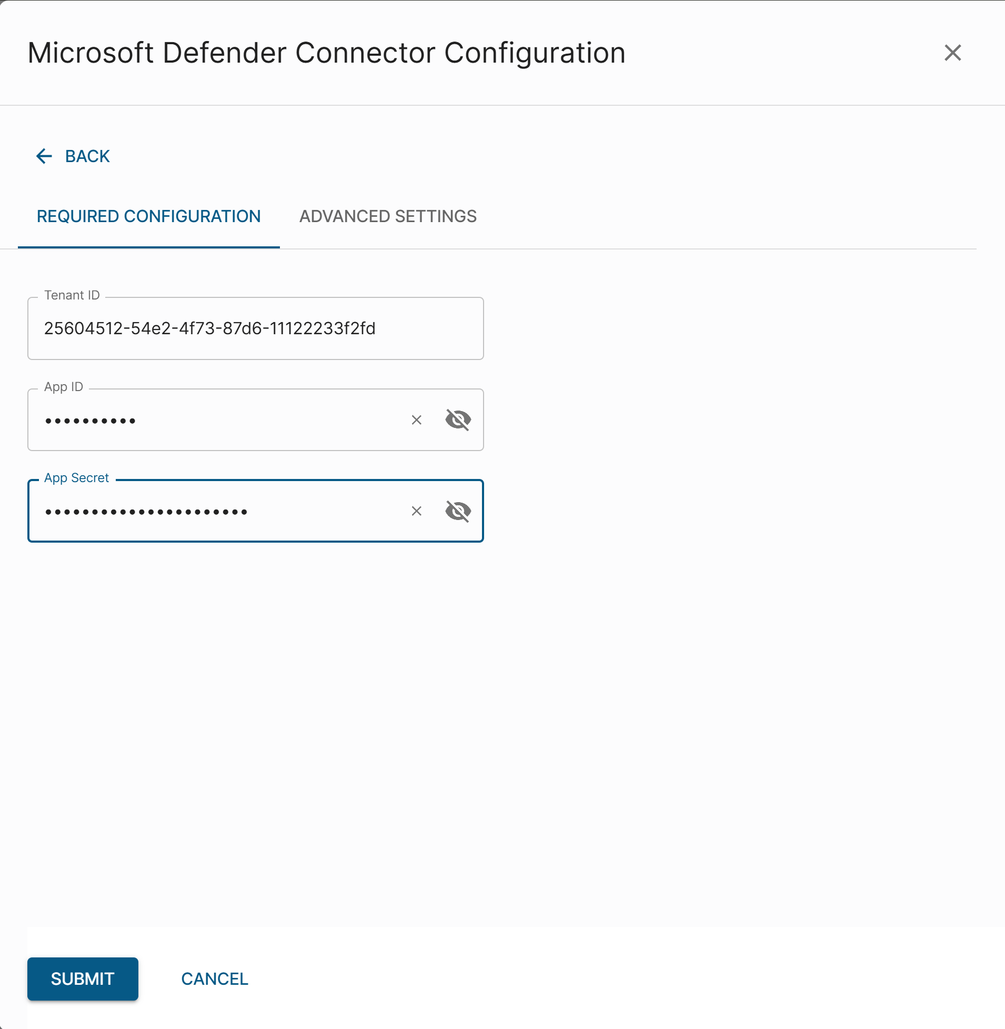Viewport: 1005px width, 1029px height.
Task: Click the left arrow beside BACK
Action: click(x=44, y=156)
